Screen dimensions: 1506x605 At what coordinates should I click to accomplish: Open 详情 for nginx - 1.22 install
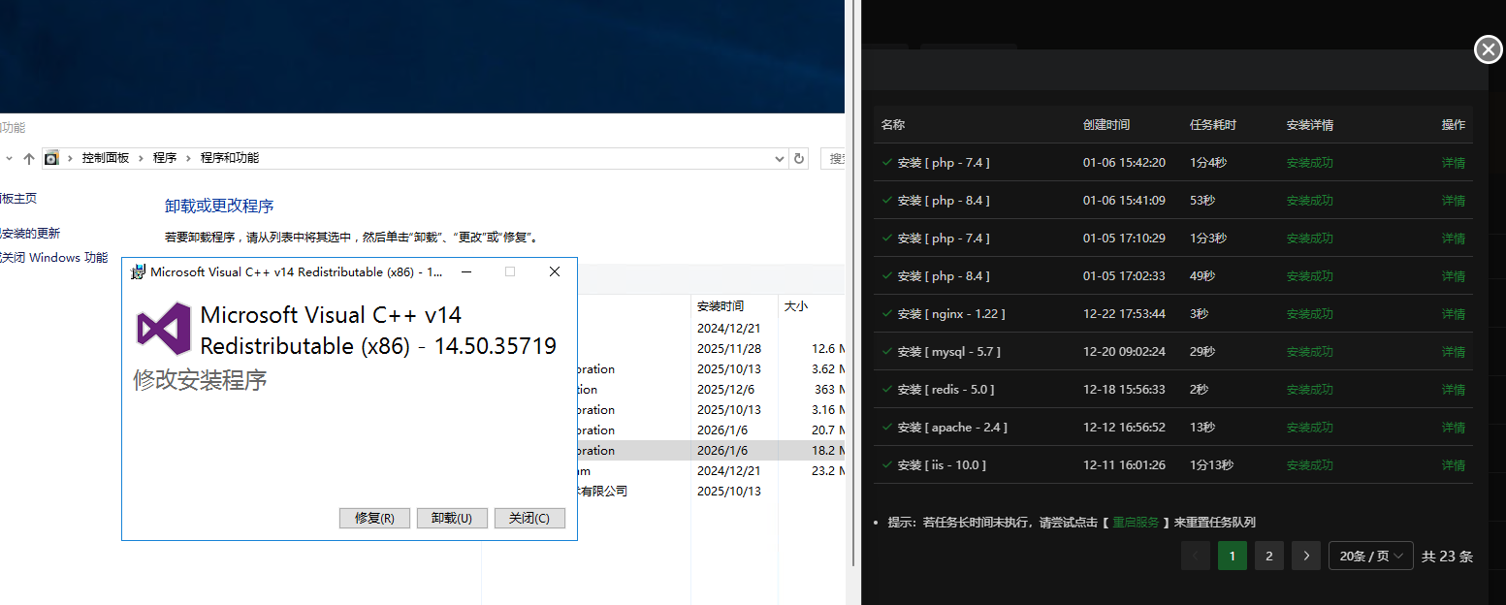[1453, 314]
